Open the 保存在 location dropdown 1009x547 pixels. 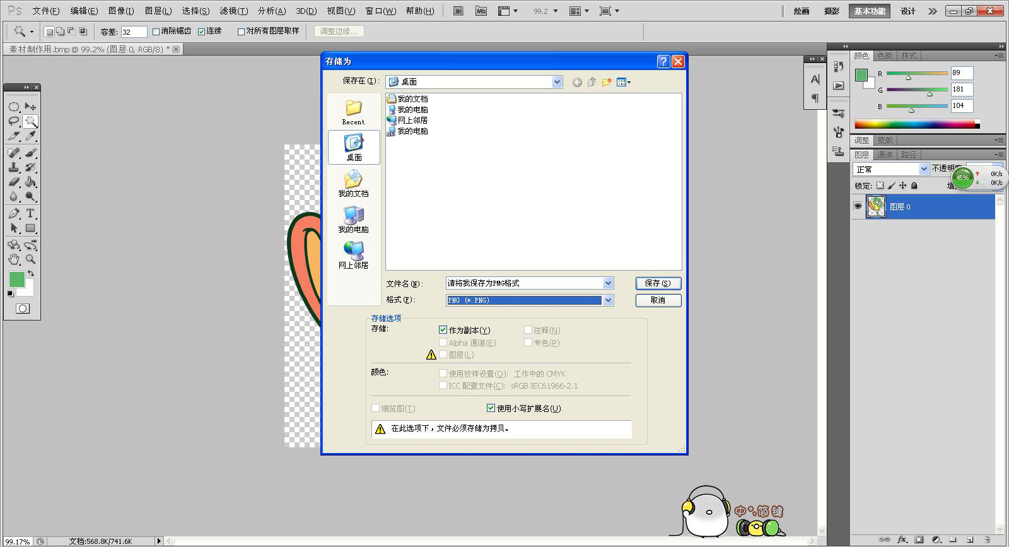coord(557,82)
